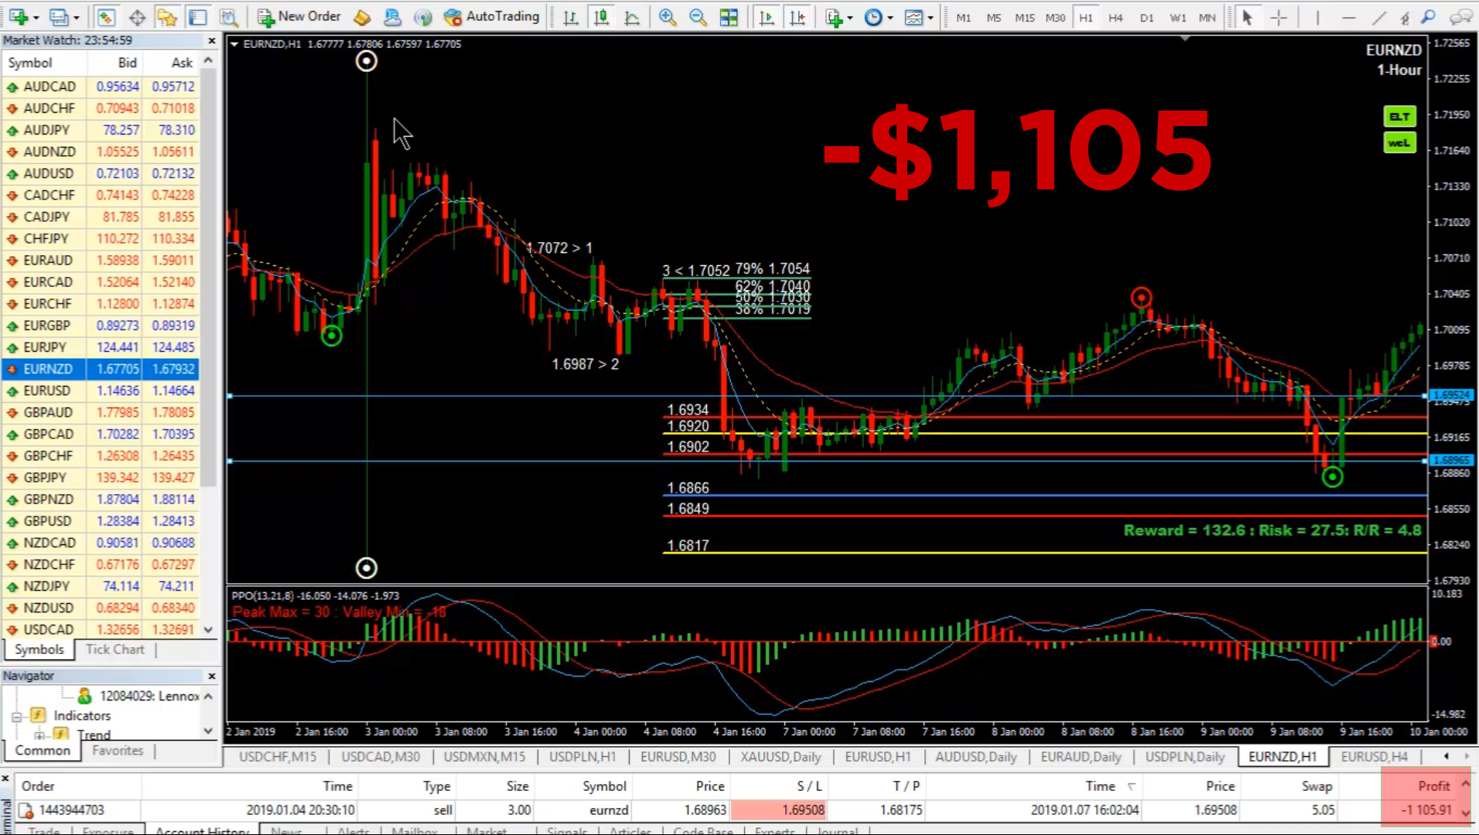Click the green ELT chart button
The width and height of the screenshot is (1479, 835).
1399,117
